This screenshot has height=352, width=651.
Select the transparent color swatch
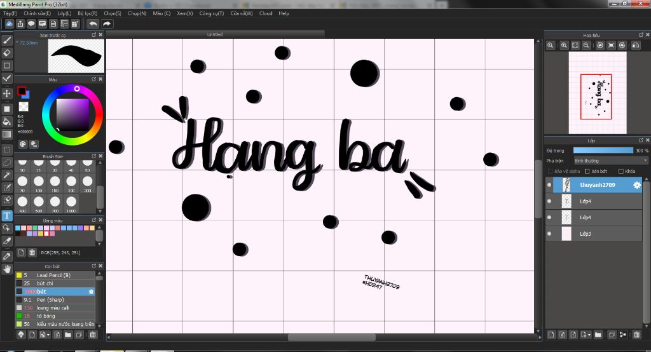[24, 107]
